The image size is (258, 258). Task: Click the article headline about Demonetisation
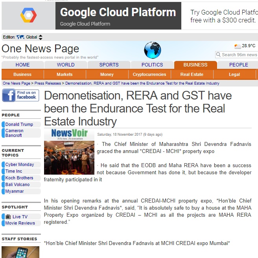click(138, 109)
